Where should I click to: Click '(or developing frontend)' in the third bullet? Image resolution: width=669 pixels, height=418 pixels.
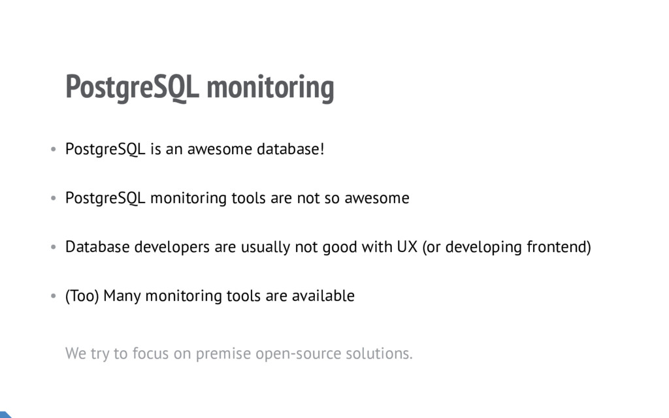click(x=506, y=248)
